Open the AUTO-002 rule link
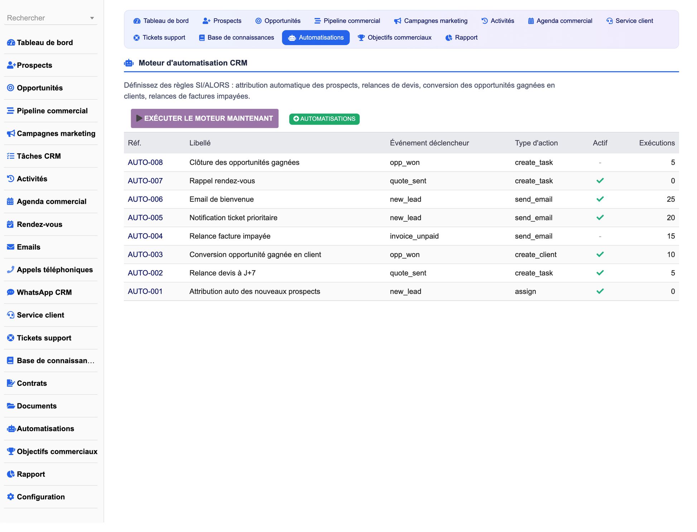 145,273
